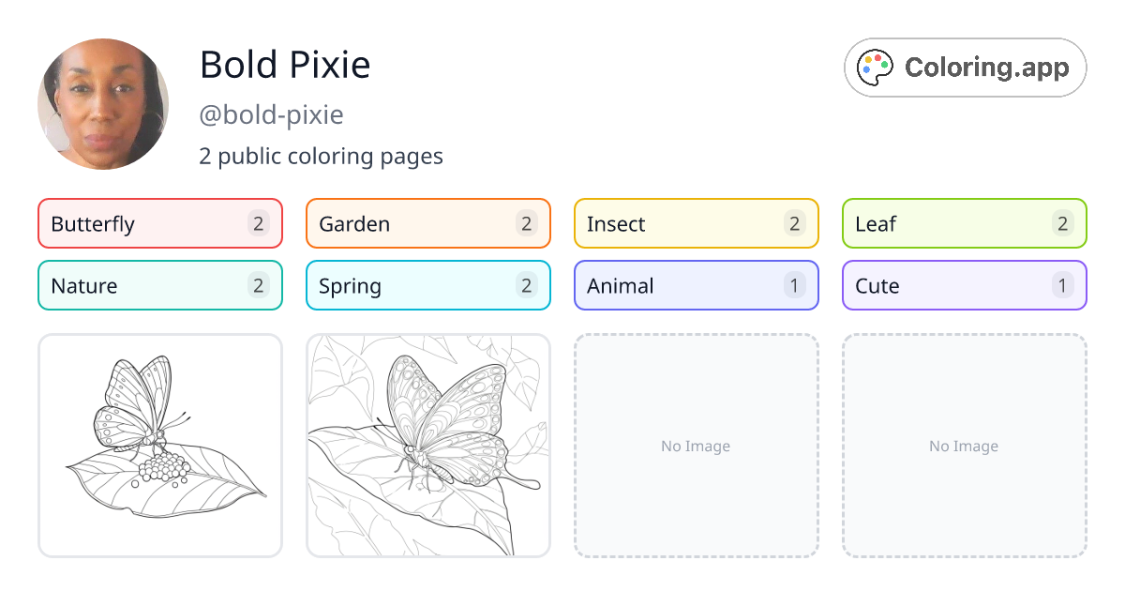Click the first No Image placeholder
Image resolution: width=1125 pixels, height=591 pixels.
tap(696, 446)
